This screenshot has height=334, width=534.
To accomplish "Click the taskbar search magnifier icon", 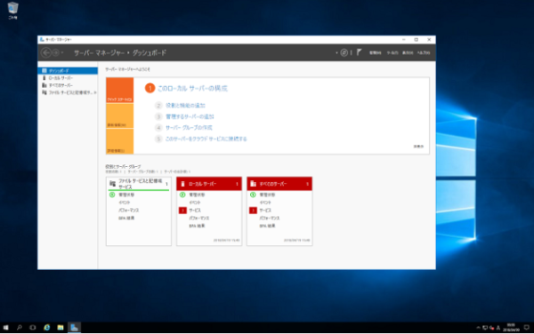I will [x=20, y=328].
